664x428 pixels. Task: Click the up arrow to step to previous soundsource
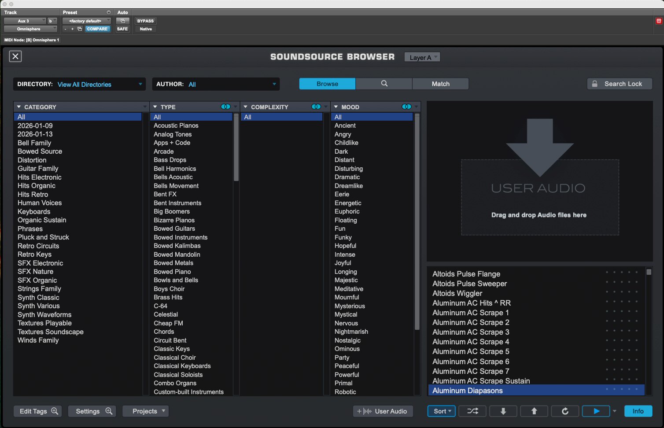(x=534, y=411)
